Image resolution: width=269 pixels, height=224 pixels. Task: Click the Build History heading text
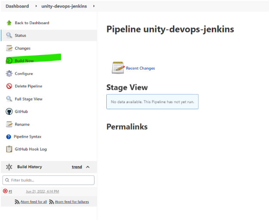[x=30, y=167]
